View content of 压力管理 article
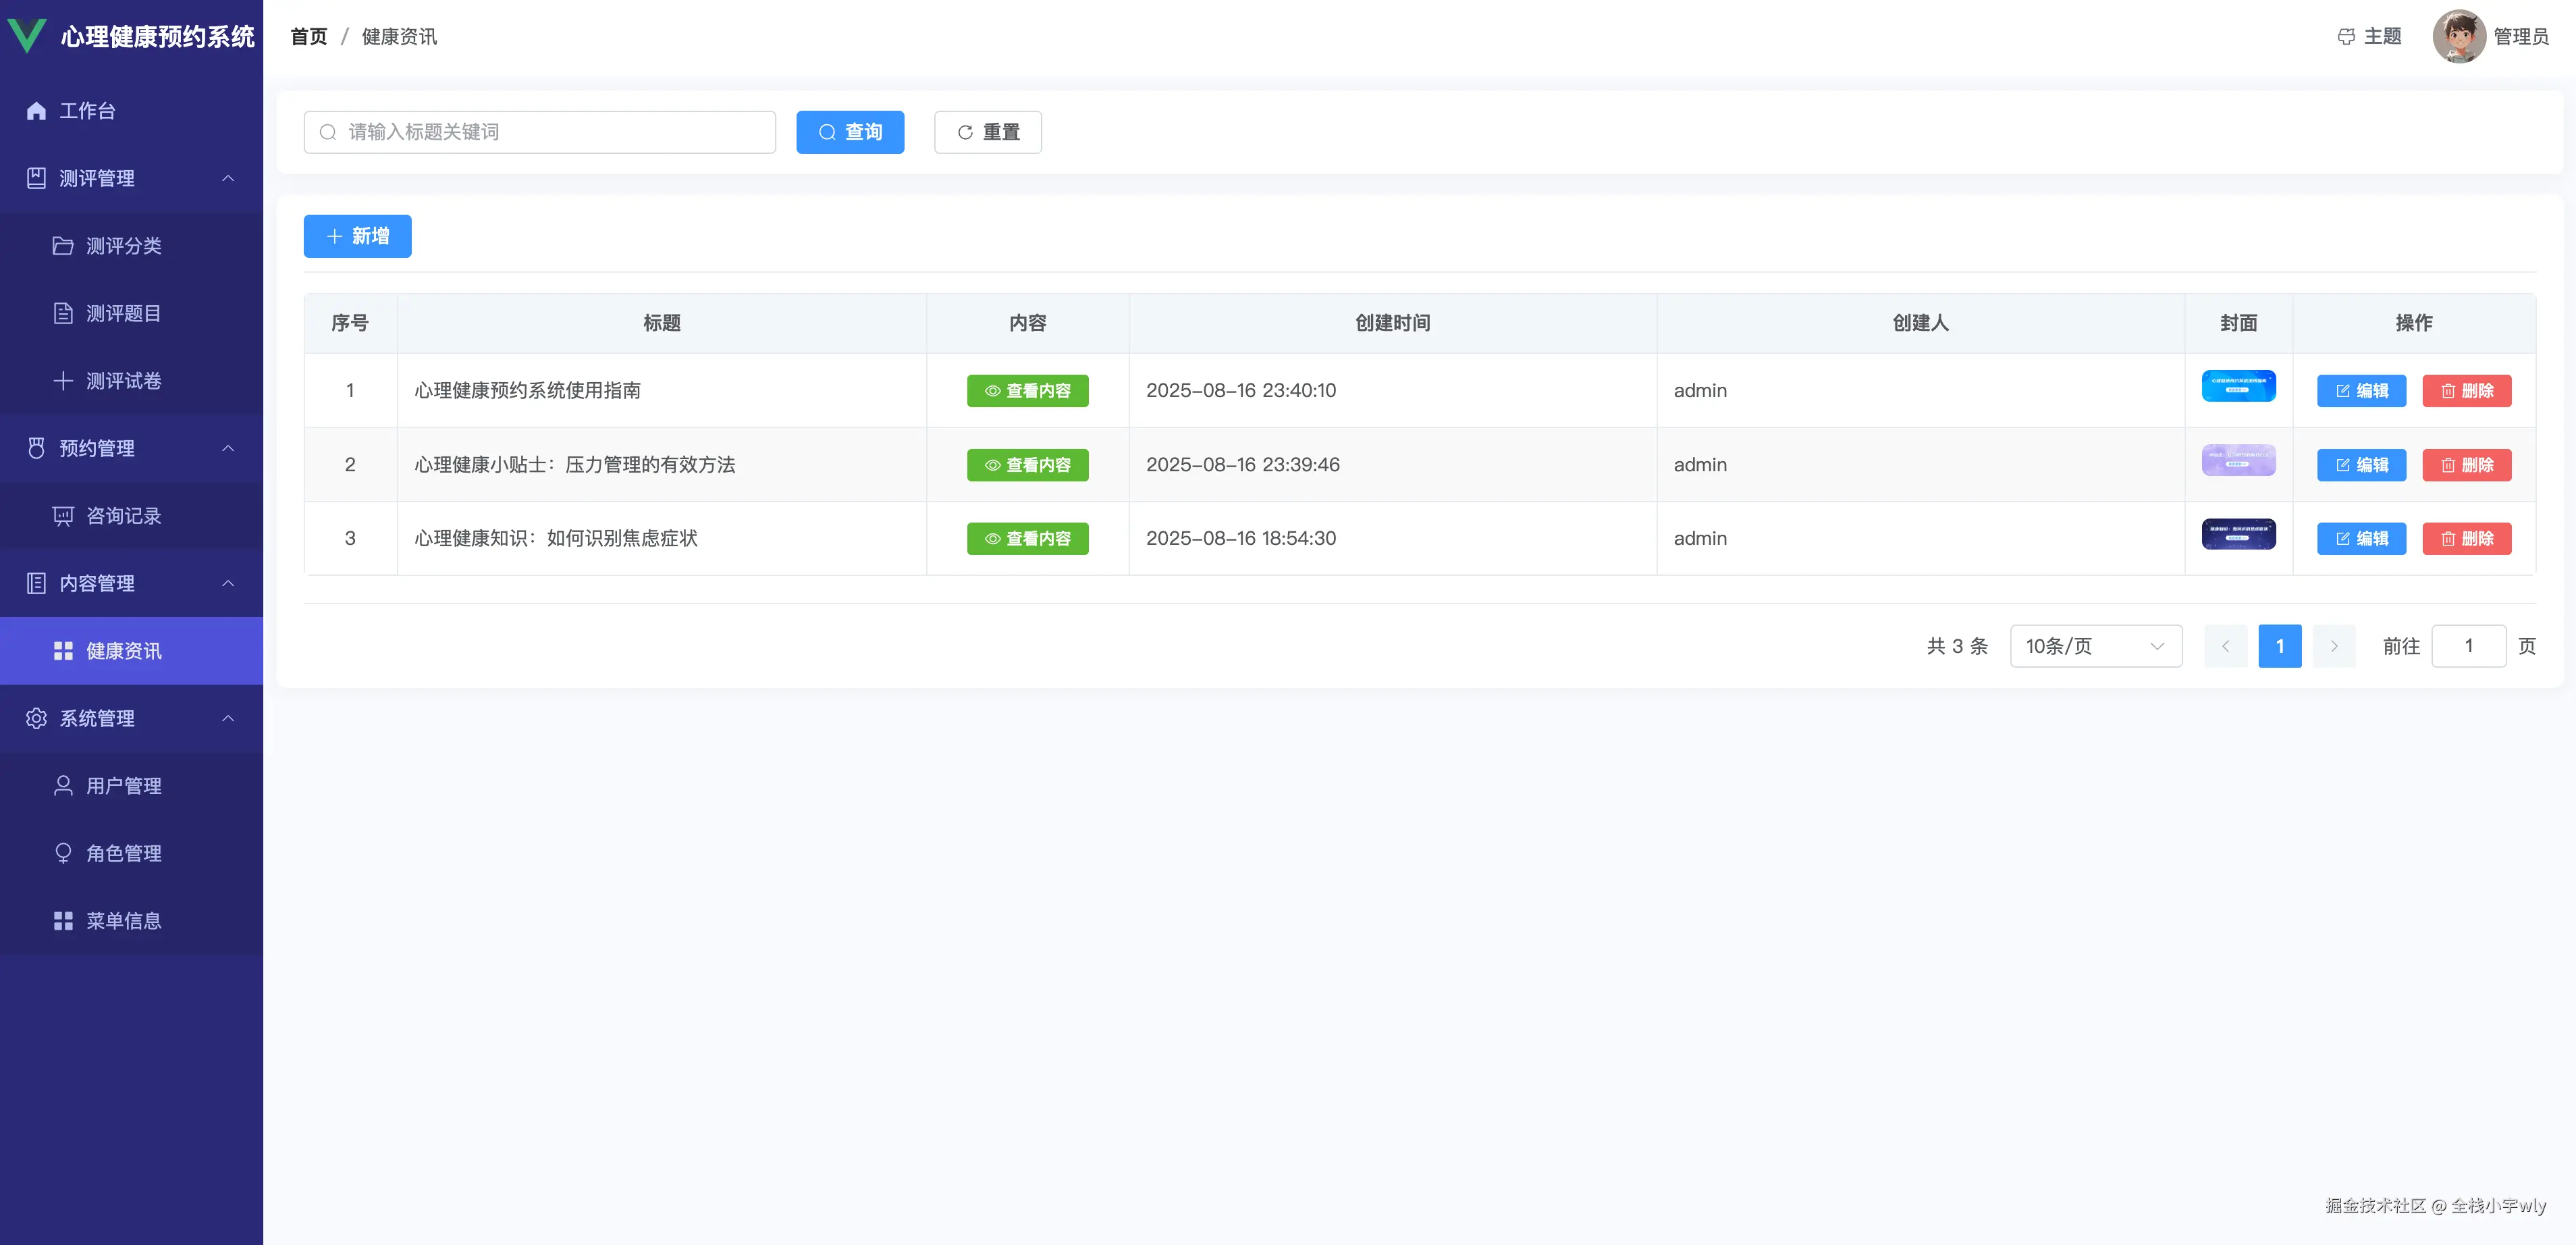Image resolution: width=2576 pixels, height=1245 pixels. click(1027, 465)
